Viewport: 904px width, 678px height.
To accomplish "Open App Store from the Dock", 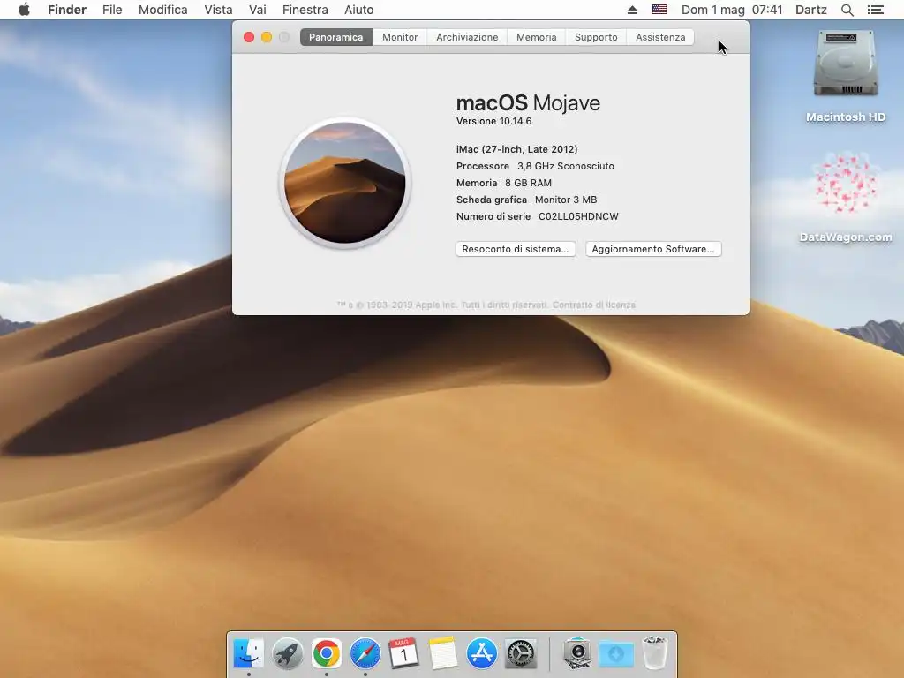I will 482,653.
